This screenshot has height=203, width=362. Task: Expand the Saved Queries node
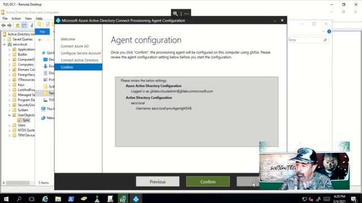(x=4, y=39)
